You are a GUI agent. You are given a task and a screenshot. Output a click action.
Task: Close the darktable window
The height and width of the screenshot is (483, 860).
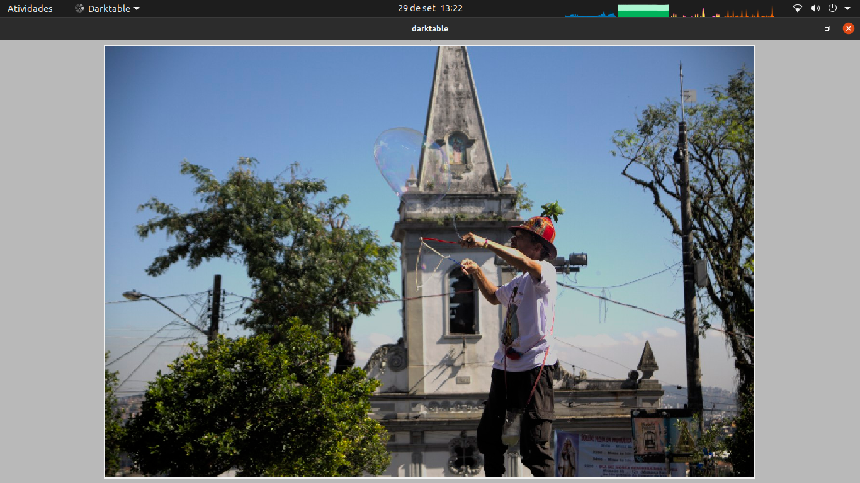pyautogui.click(x=849, y=28)
